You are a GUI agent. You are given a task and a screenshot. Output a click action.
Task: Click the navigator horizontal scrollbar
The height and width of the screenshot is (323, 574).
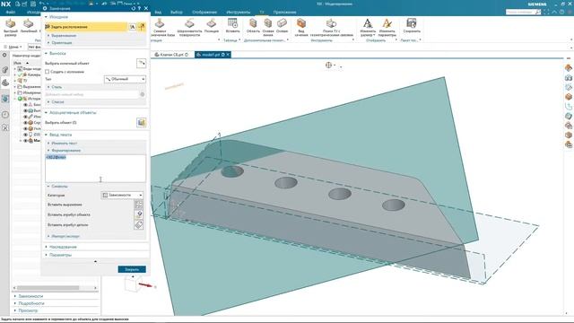pos(48,288)
